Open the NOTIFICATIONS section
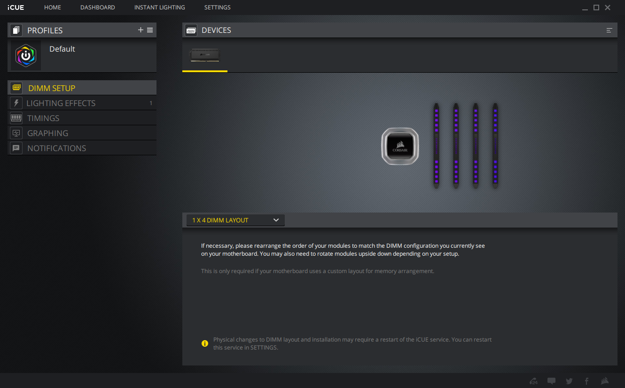625x388 pixels. 82,148
